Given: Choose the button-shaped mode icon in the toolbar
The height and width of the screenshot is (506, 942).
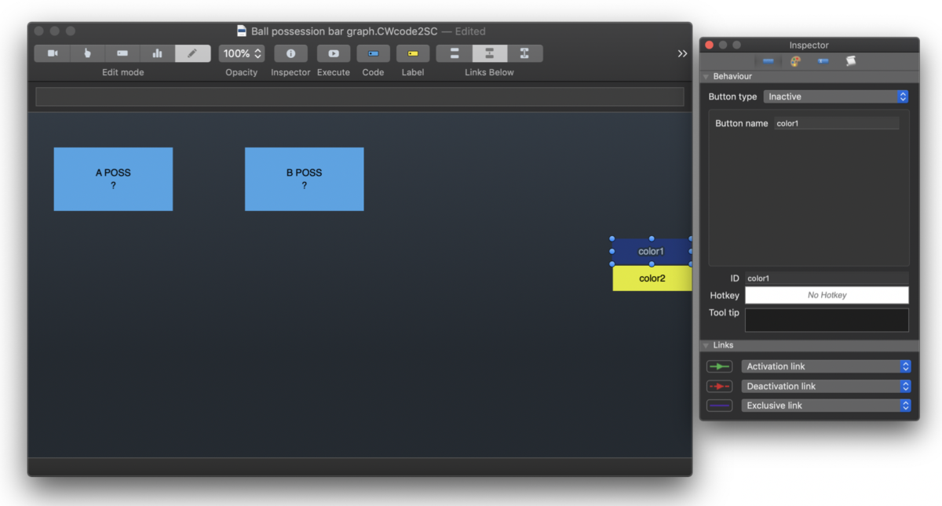Looking at the screenshot, I should (122, 53).
